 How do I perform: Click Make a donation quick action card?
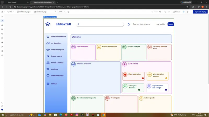133,76
